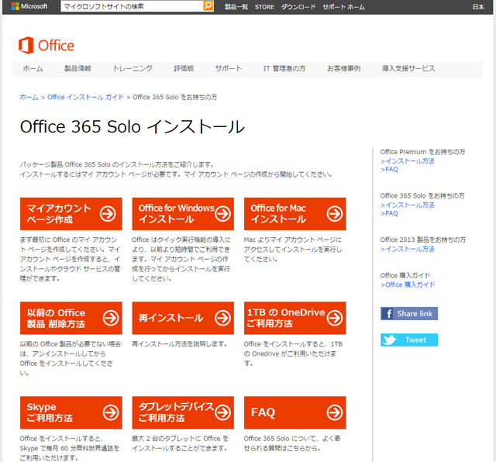Click 日本 region link in header
Screen dimensions: 496x462
[478, 7]
